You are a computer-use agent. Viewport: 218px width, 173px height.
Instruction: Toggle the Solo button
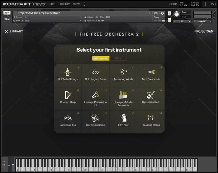(x=169, y=13)
